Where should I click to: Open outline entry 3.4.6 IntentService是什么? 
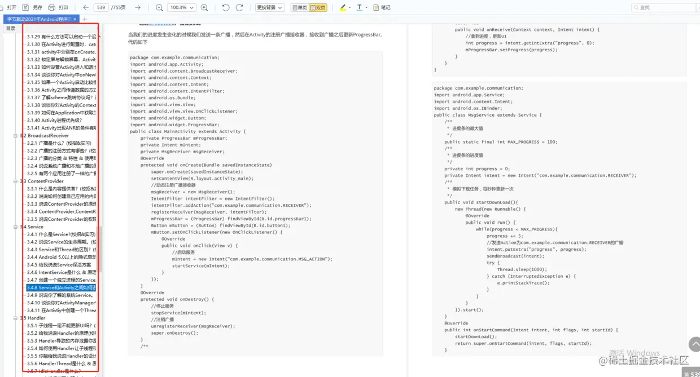[x=61, y=273]
